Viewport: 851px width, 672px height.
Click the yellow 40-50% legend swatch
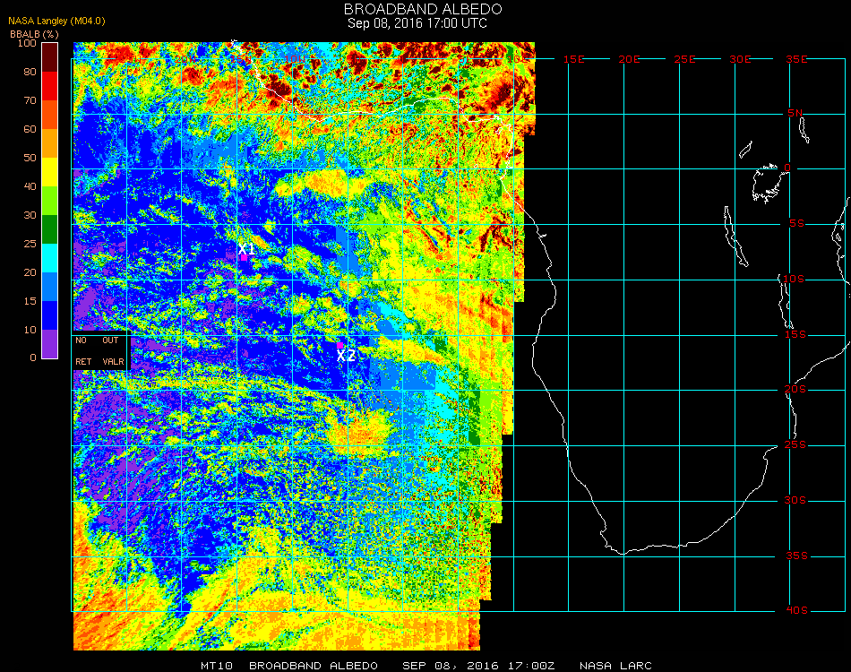pyautogui.click(x=50, y=172)
